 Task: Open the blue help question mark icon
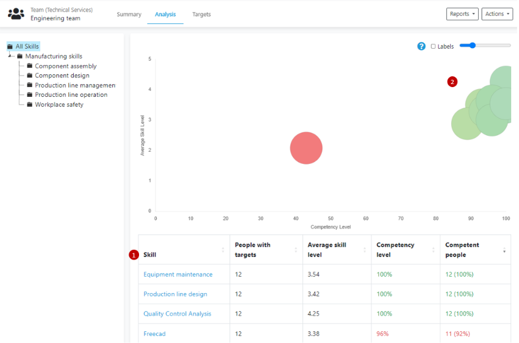(x=421, y=46)
